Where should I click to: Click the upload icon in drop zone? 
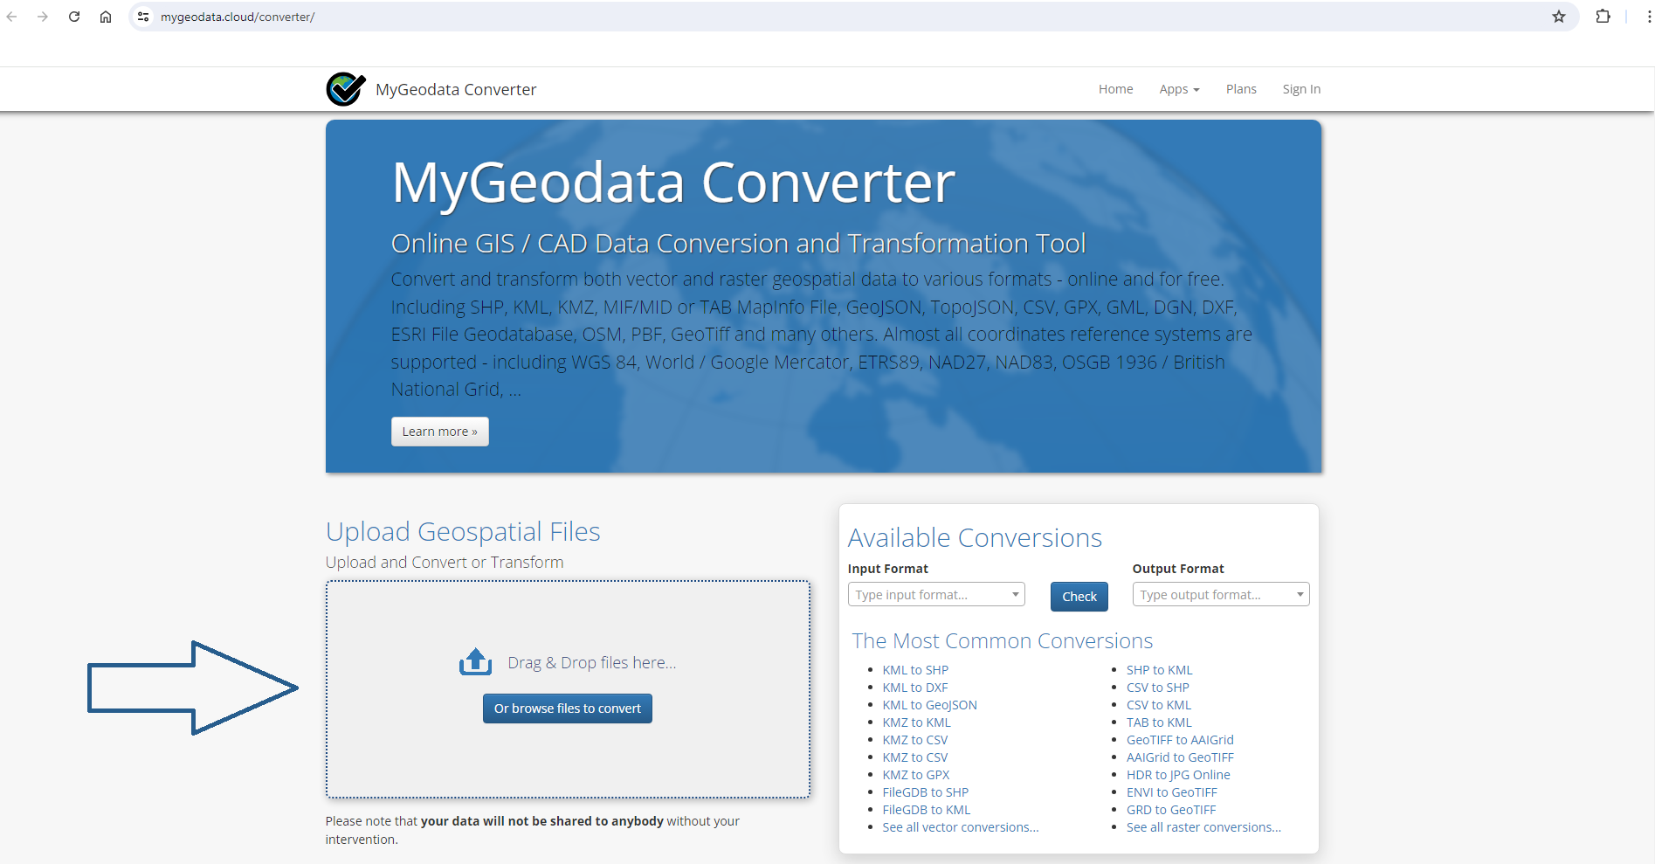(475, 662)
